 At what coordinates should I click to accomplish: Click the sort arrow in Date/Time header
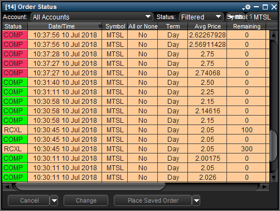[100, 26]
